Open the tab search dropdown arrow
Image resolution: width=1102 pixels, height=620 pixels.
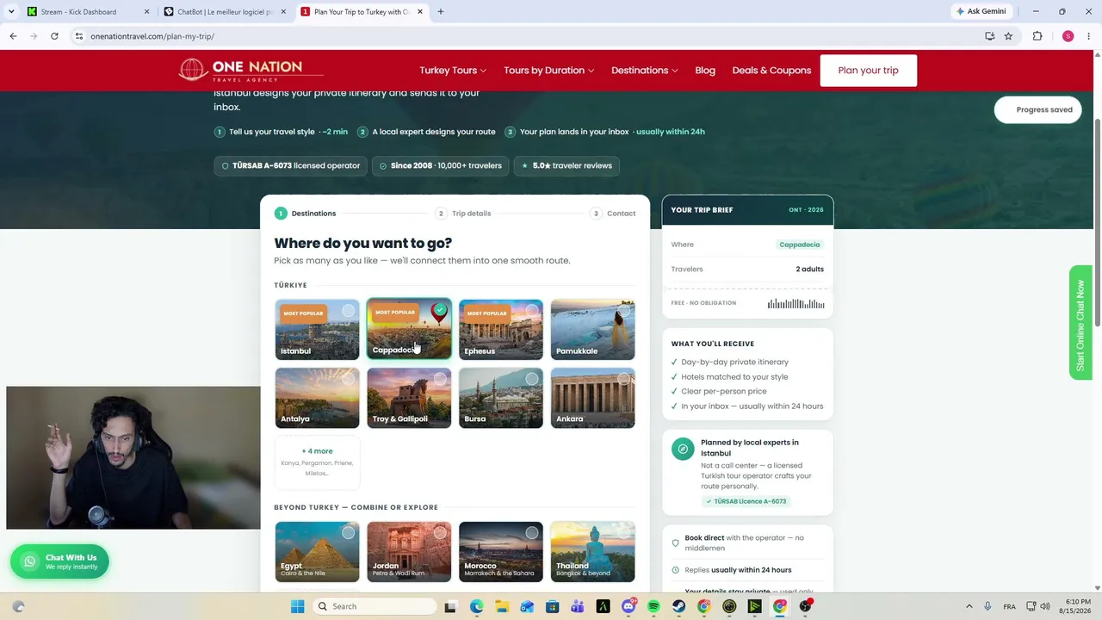[x=11, y=12]
